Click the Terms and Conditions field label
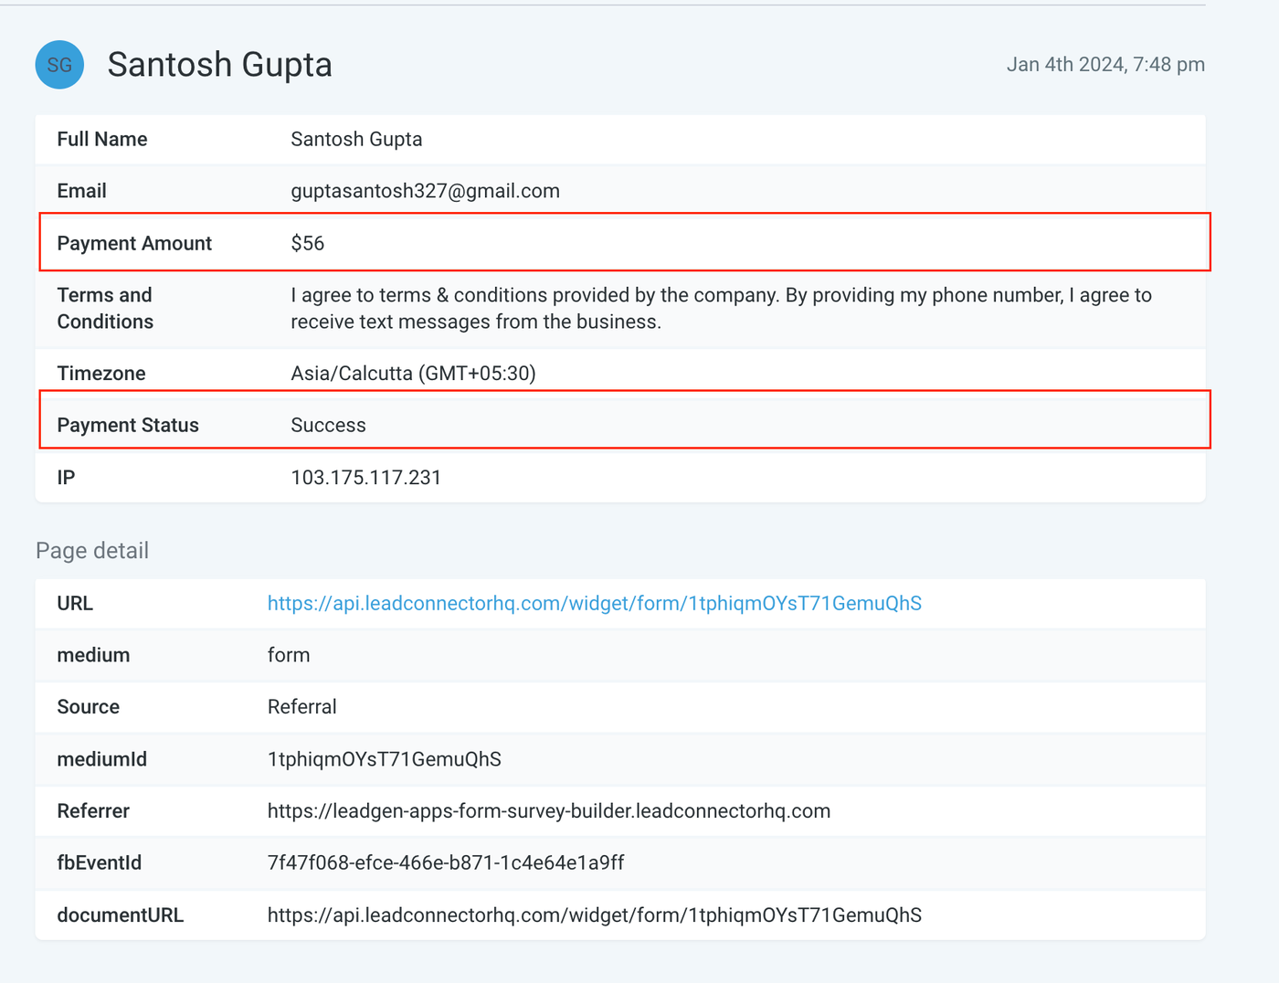The width and height of the screenshot is (1279, 983). 105,309
